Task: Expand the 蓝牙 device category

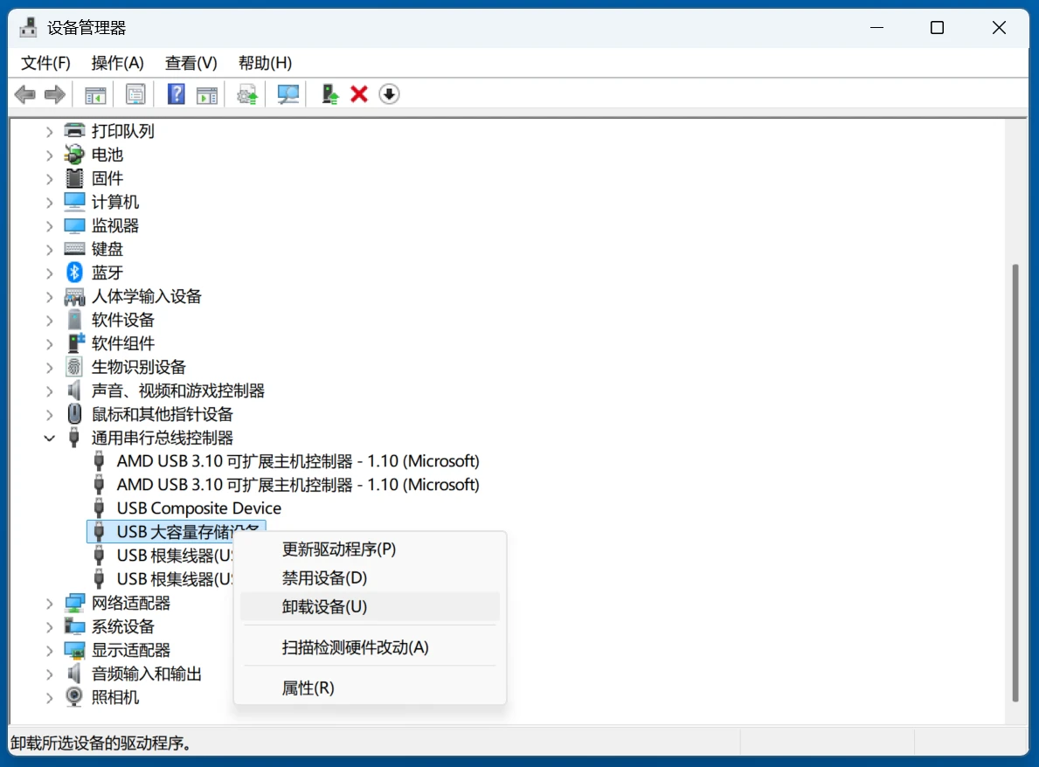Action: click(x=50, y=273)
